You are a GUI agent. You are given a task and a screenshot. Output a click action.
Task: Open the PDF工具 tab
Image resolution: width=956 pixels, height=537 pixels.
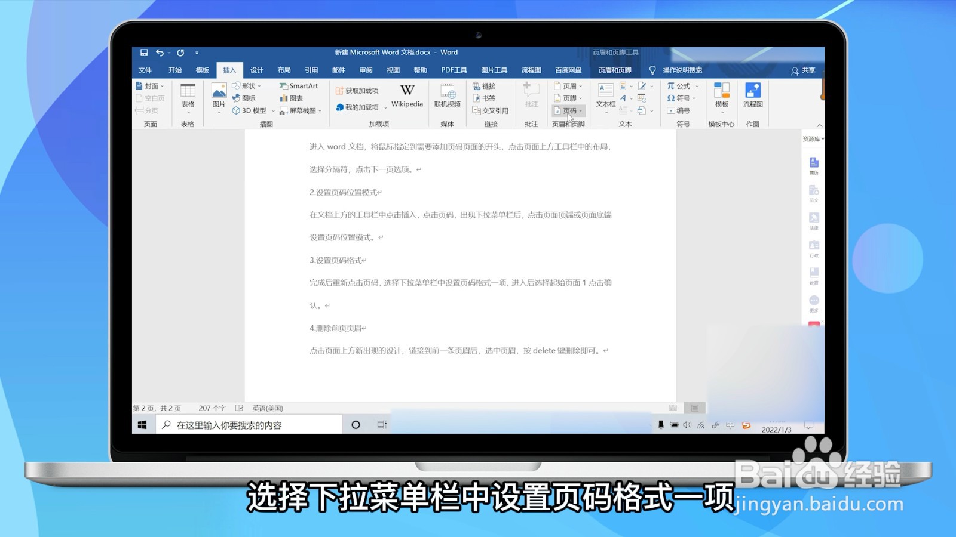[454, 70]
